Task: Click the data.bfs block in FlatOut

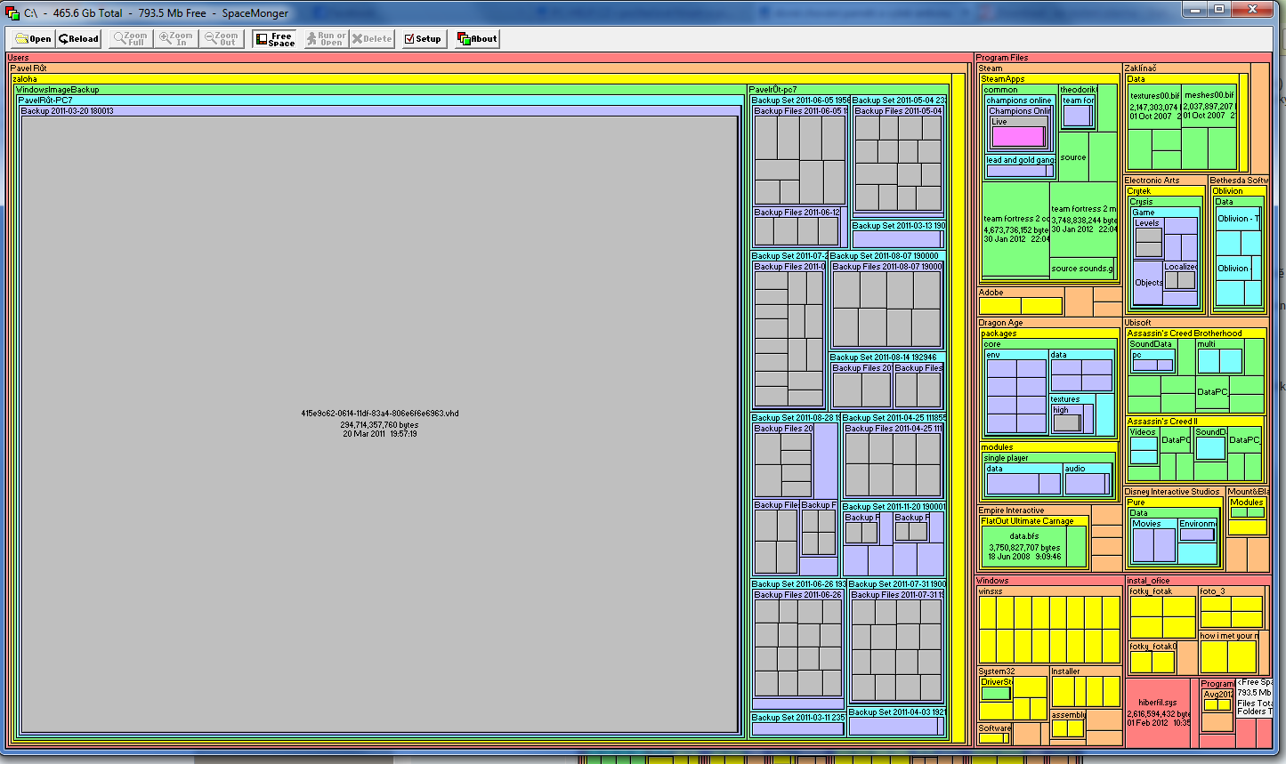Action: [x=1023, y=546]
